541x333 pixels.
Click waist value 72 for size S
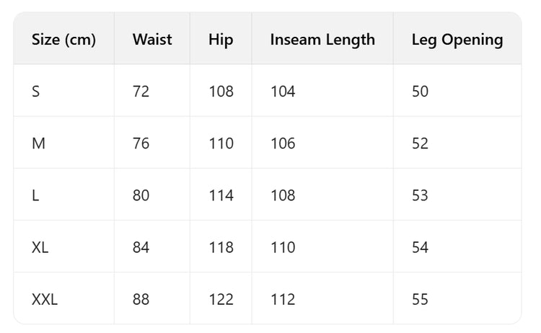point(141,92)
